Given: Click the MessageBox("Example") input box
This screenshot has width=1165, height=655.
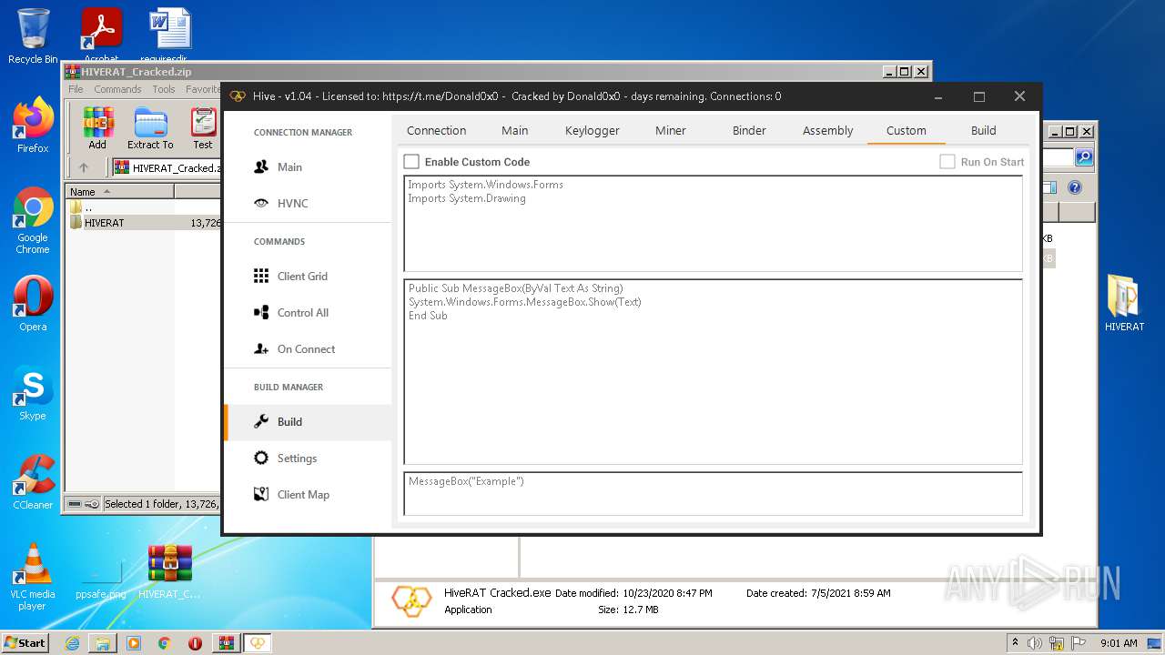Looking at the screenshot, I should (714, 494).
